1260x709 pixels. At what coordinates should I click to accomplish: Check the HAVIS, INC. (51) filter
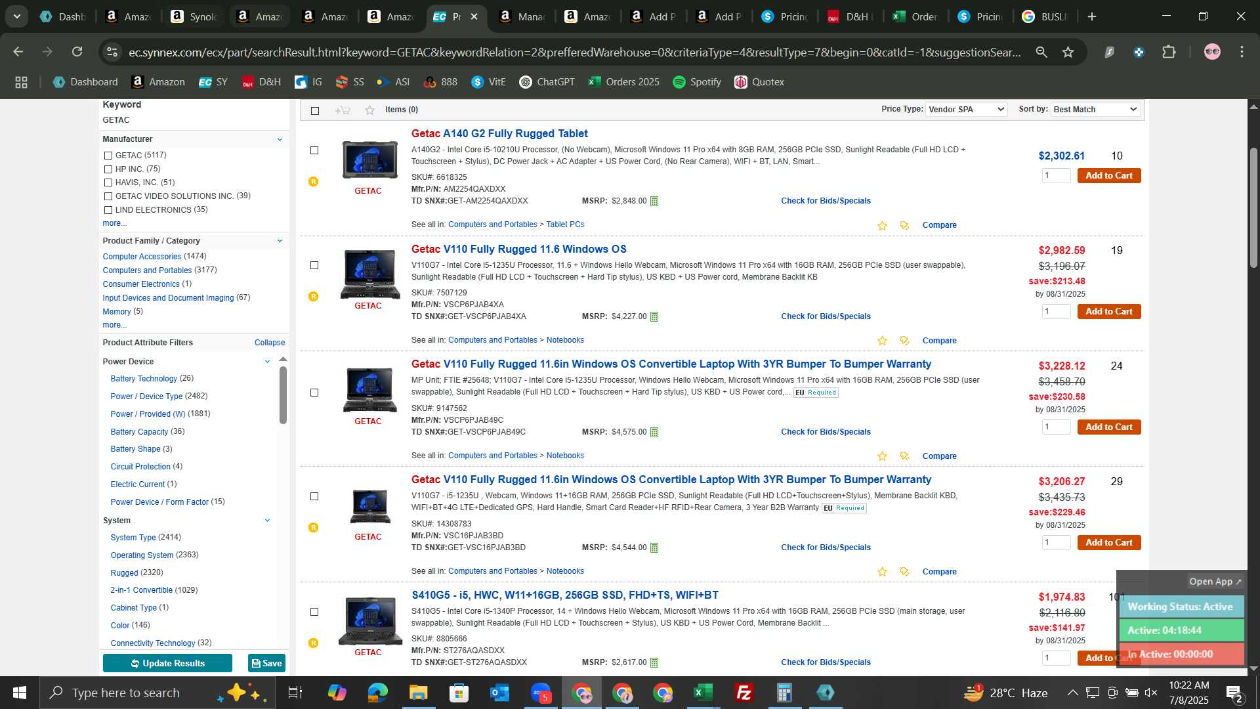(108, 183)
